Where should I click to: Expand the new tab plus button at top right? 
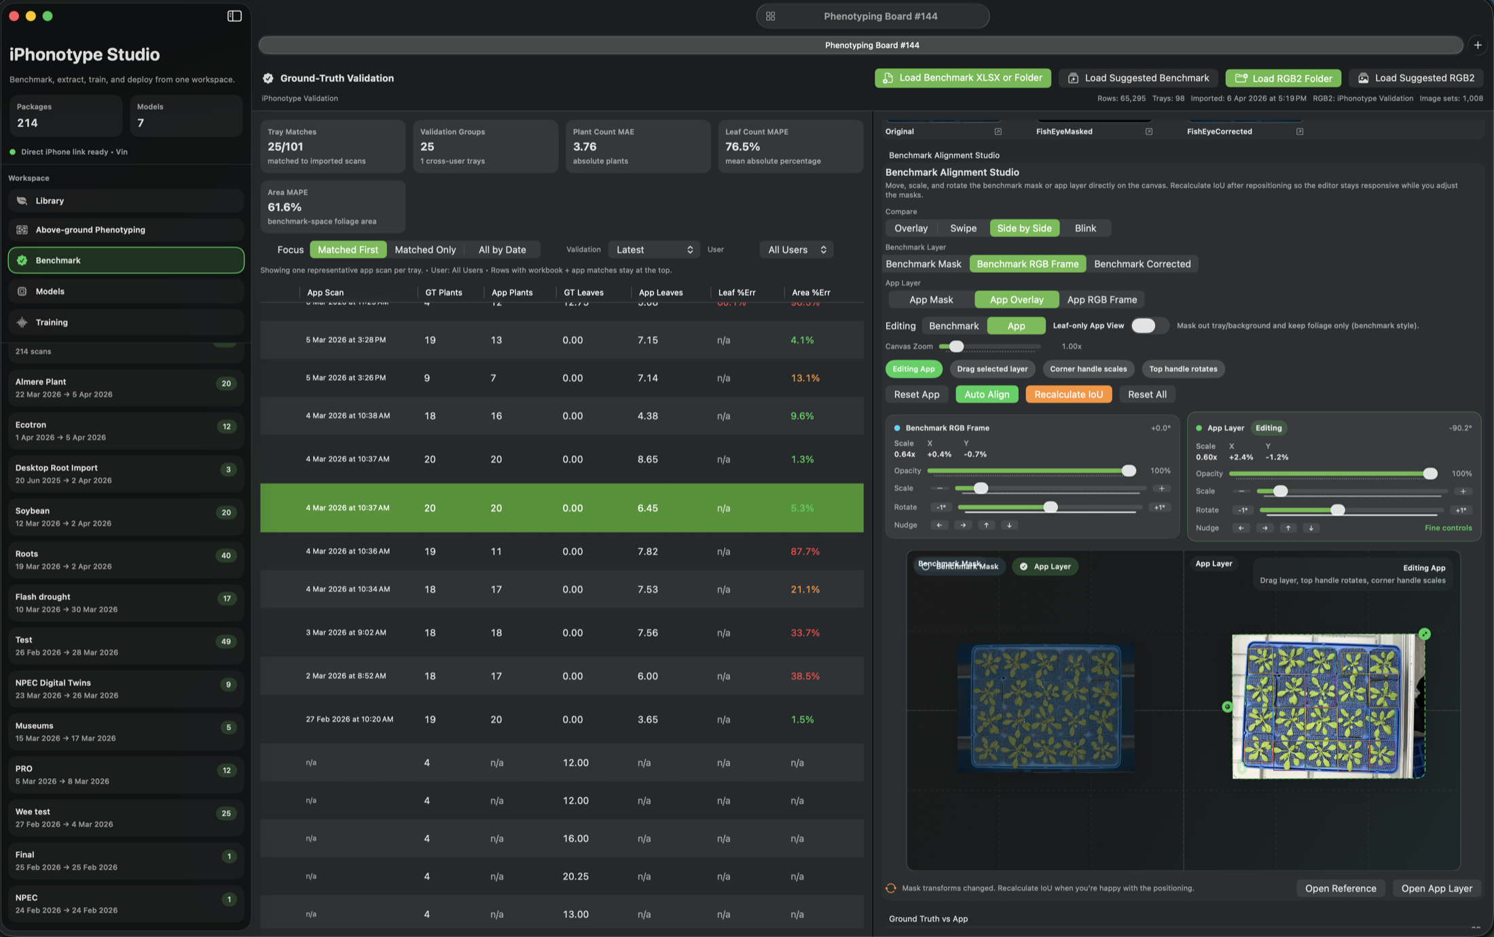1478,45
